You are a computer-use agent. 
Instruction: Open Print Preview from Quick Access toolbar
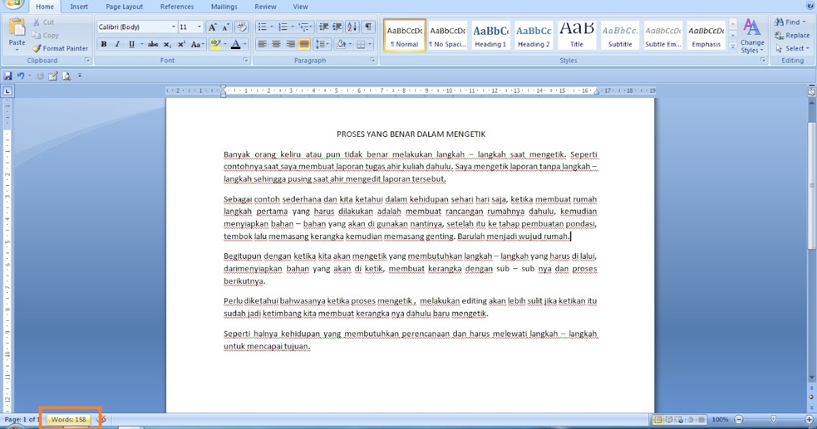(x=67, y=76)
